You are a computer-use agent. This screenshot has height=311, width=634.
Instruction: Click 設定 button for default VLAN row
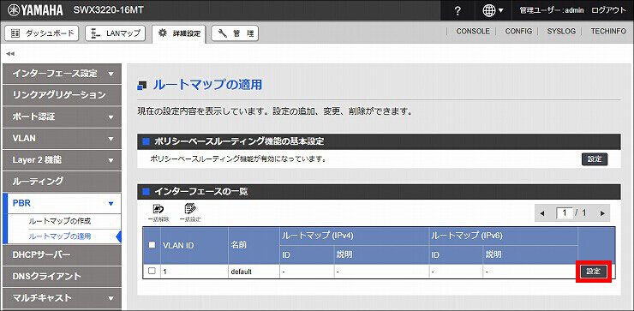pyautogui.click(x=594, y=272)
